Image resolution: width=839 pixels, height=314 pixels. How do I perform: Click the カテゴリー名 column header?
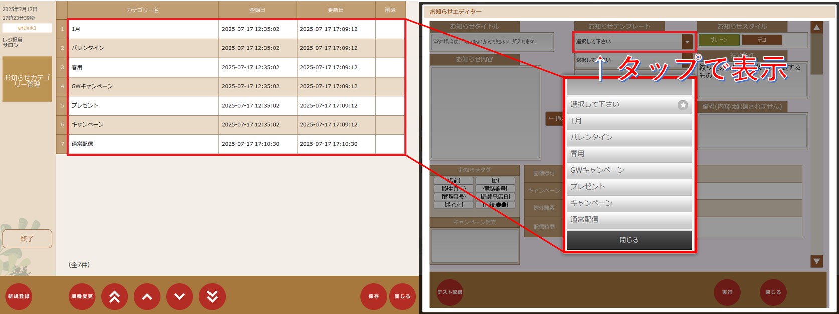pyautogui.click(x=143, y=10)
